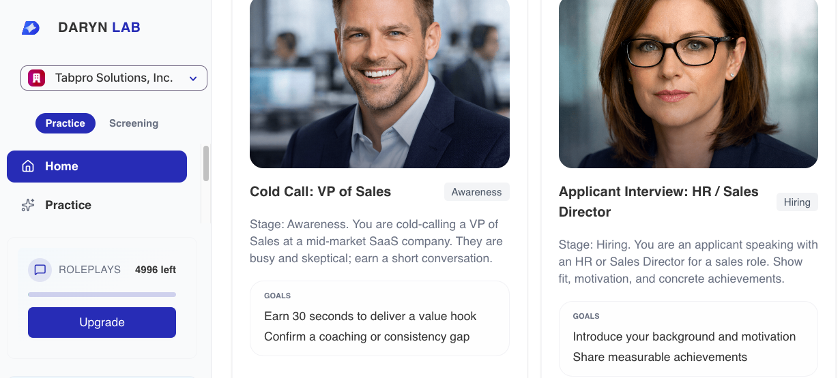
Task: Open the Tabpro Solutions, Inc. dropdown
Action: point(114,78)
